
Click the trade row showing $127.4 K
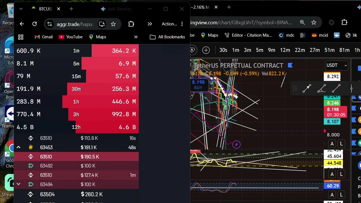[76, 175]
